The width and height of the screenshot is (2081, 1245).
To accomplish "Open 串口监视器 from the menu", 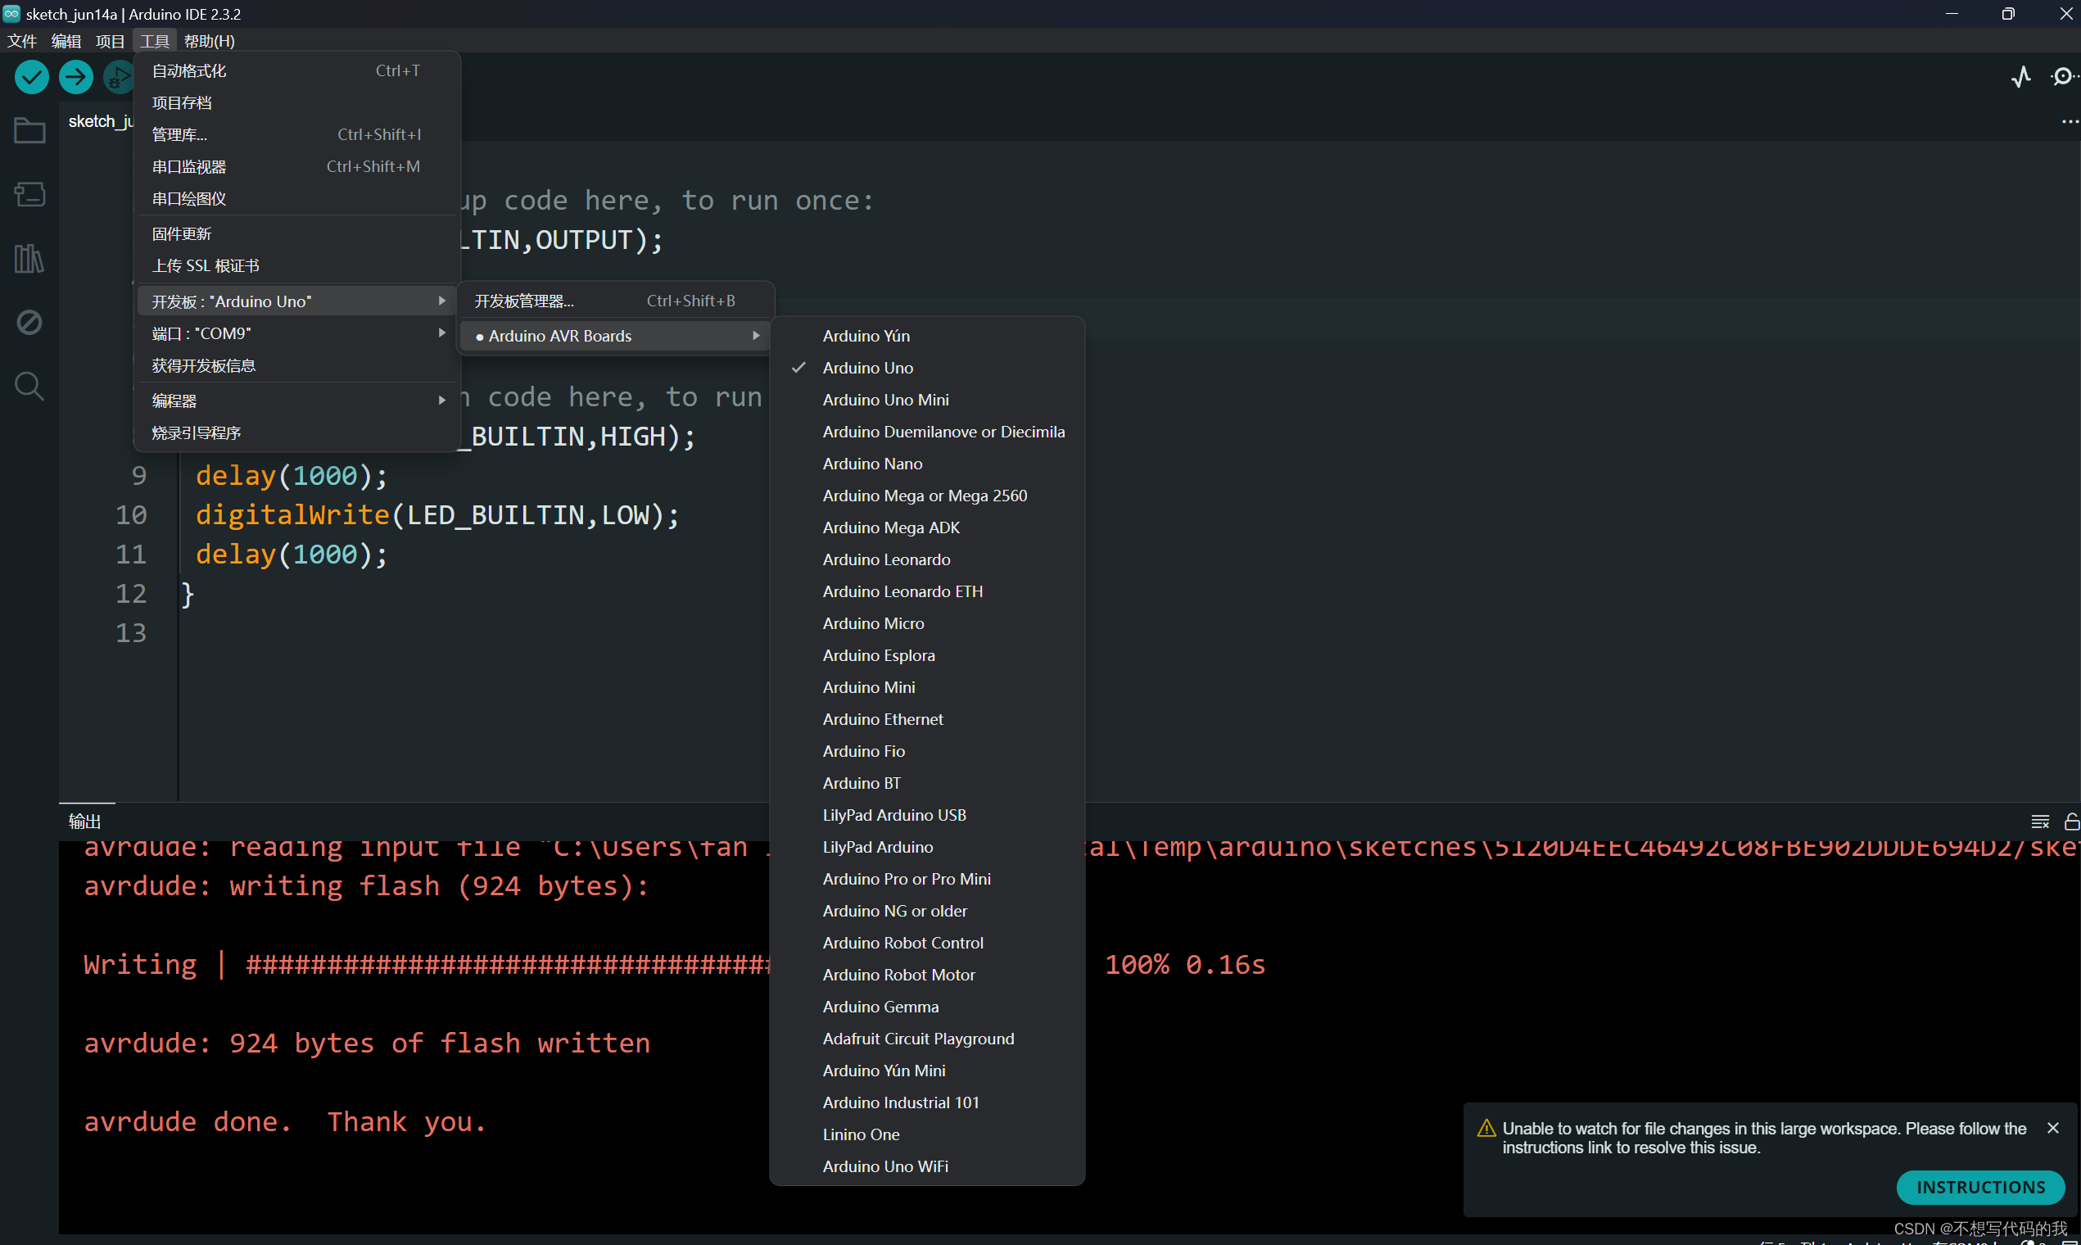I will [297, 167].
